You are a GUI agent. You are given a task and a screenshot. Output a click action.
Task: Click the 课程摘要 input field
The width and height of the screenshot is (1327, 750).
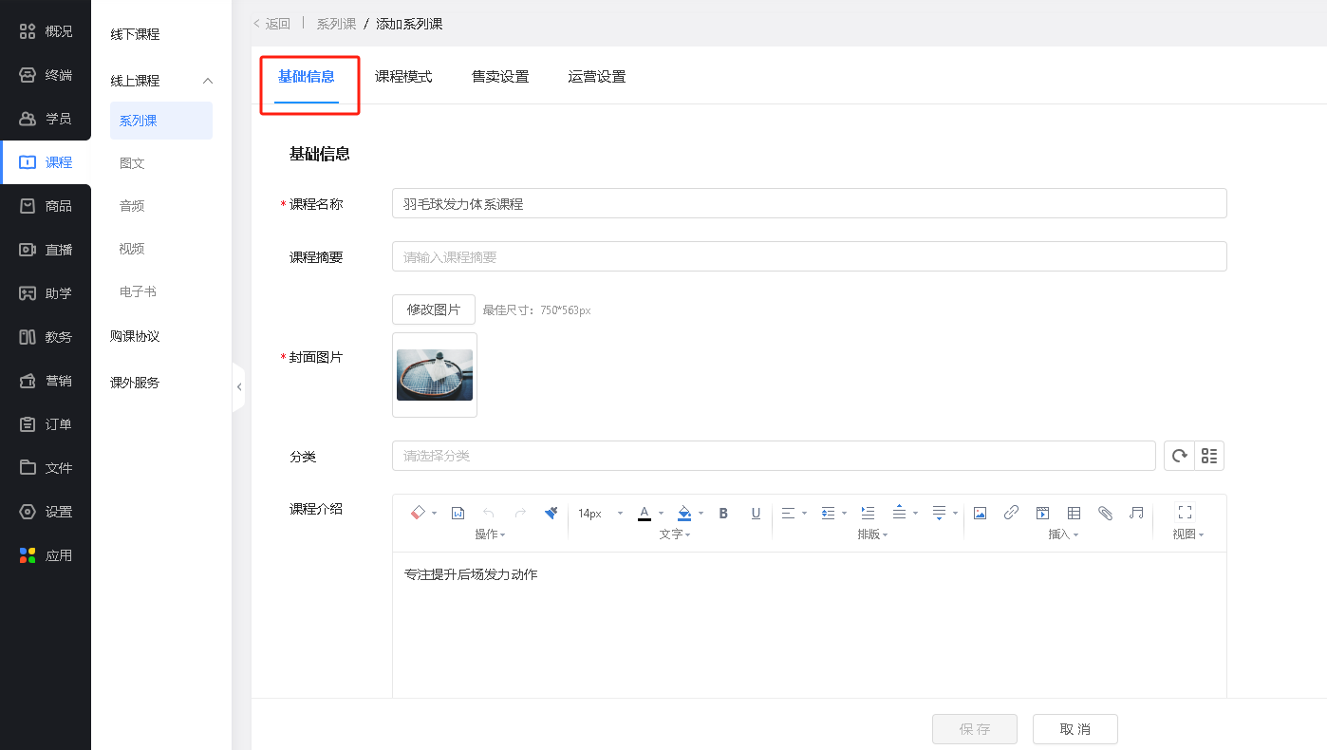click(809, 256)
